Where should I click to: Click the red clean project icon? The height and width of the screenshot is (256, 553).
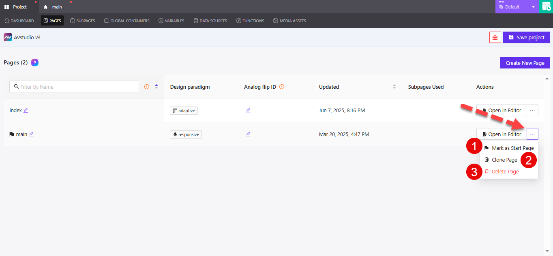(495, 37)
